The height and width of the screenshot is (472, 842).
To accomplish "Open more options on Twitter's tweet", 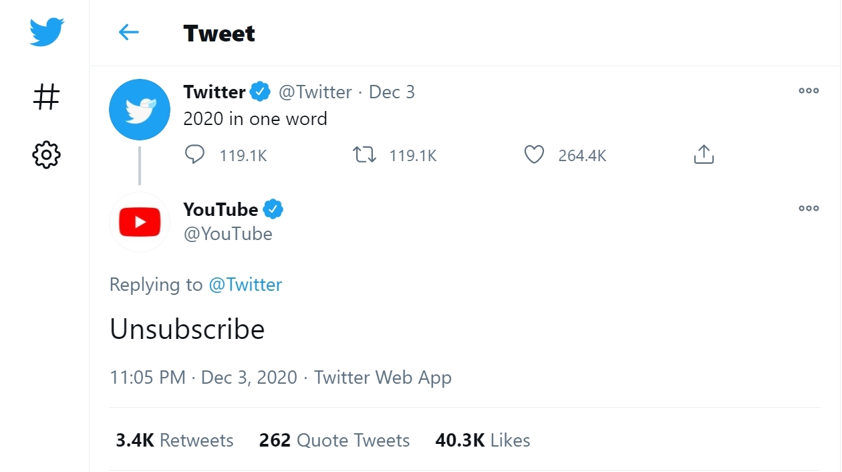I will point(809,91).
